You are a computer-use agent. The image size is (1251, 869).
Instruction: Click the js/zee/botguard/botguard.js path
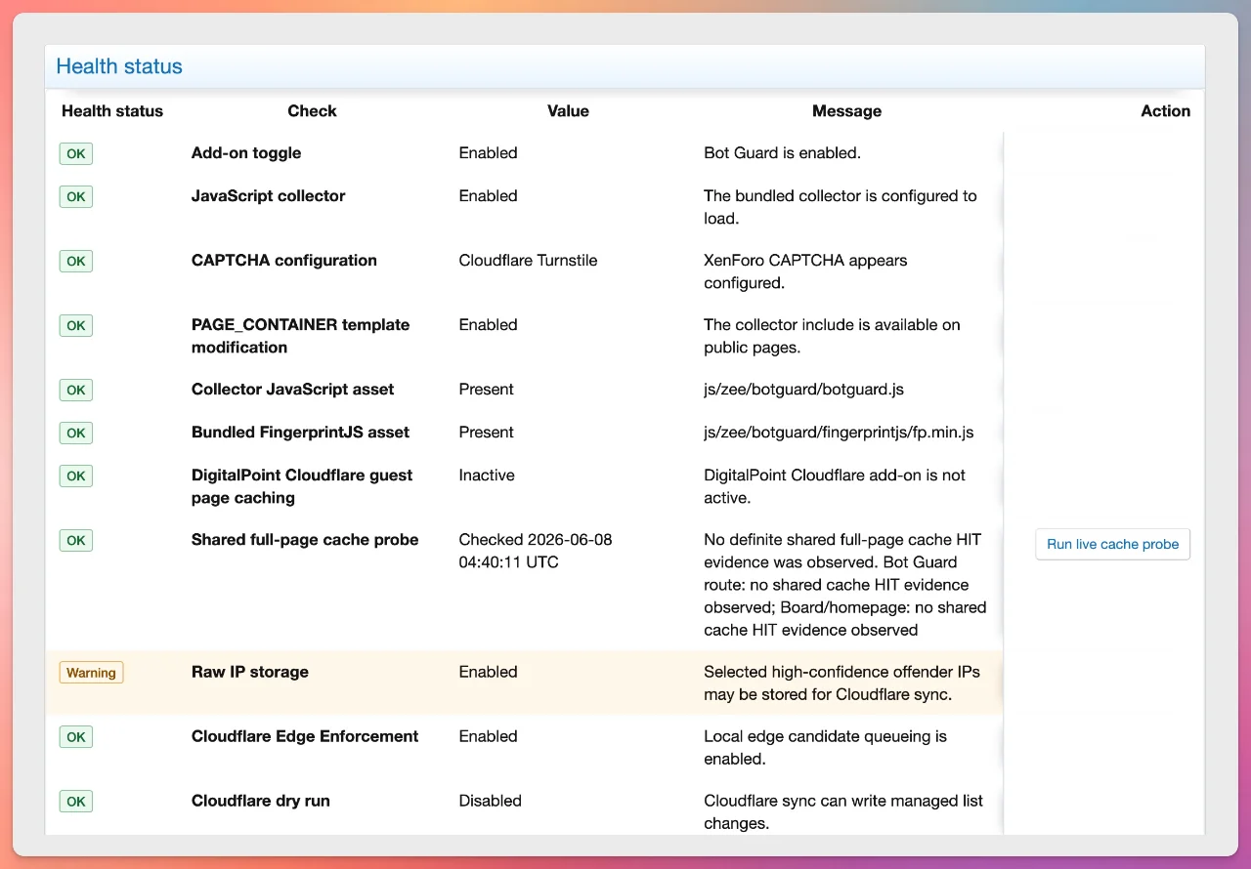click(803, 389)
